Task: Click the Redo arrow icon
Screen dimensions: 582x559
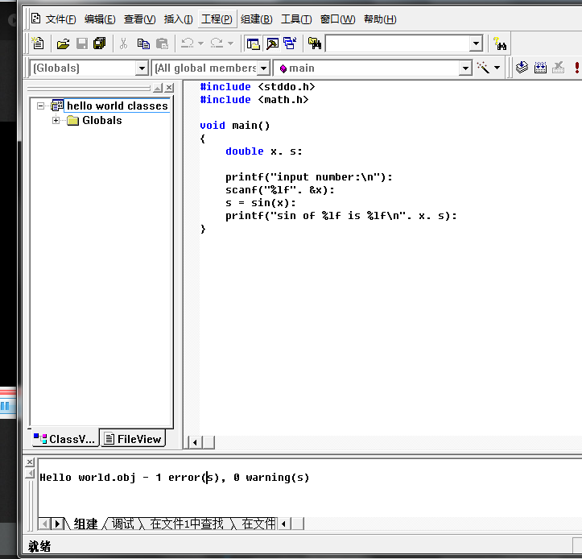Action: pos(217,43)
